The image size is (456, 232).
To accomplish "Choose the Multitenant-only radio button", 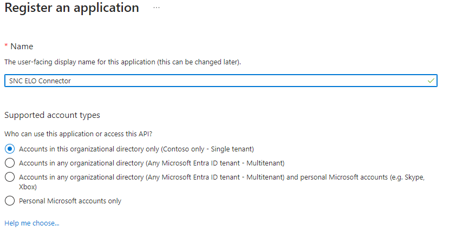I will coord(9,163).
